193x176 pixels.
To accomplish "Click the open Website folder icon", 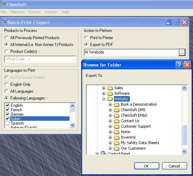I will 110,99.
